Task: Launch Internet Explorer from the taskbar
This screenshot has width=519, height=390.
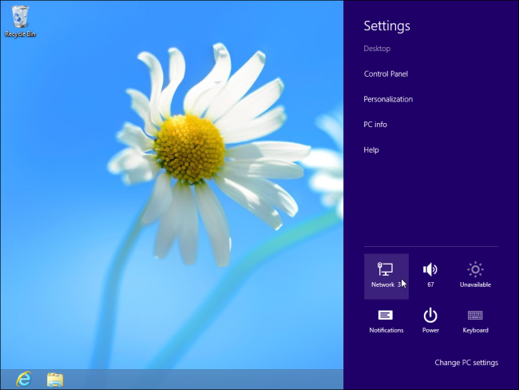Action: click(x=23, y=379)
